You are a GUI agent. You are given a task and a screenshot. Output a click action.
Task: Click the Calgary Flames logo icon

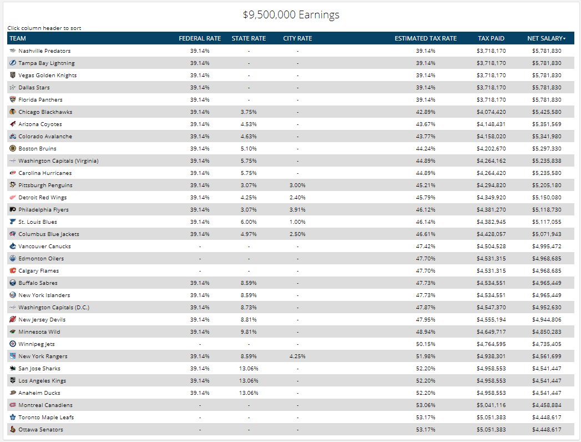pyautogui.click(x=13, y=270)
